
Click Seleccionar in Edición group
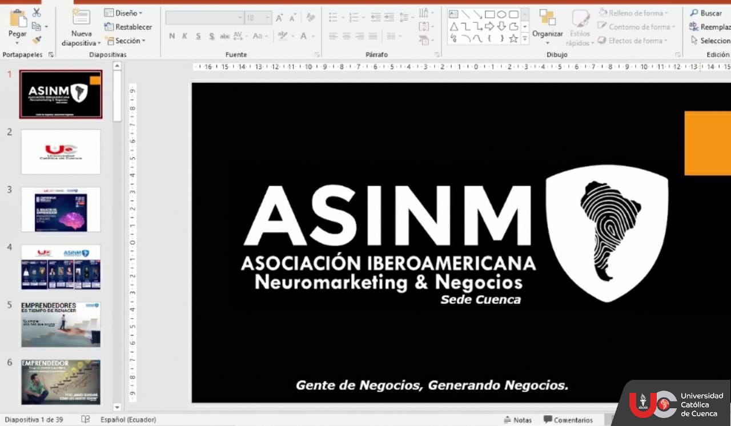coord(710,41)
